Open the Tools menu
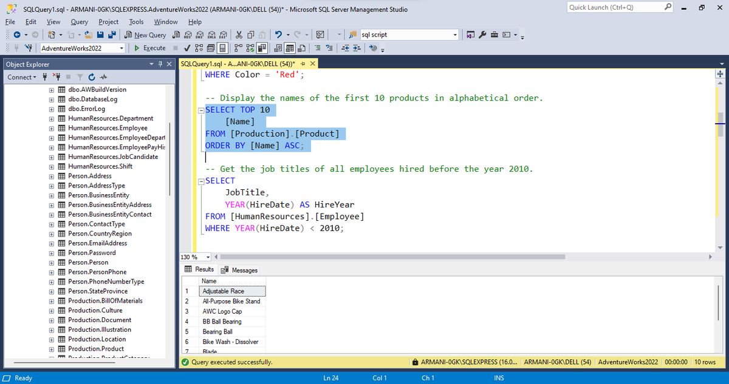The width and height of the screenshot is (729, 384). (136, 22)
